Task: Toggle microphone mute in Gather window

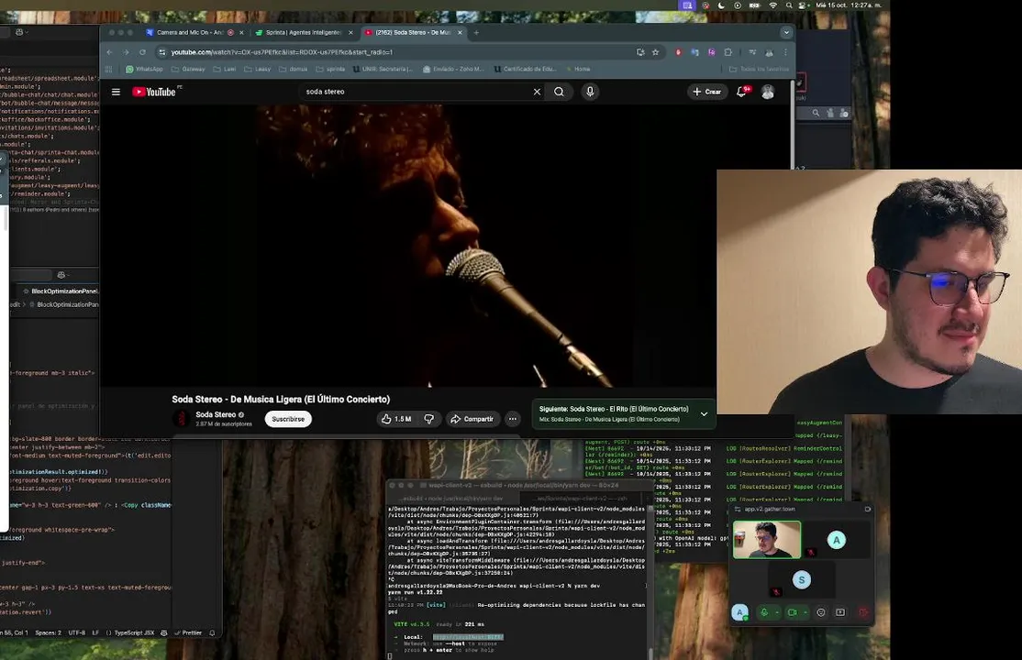Action: [x=764, y=612]
